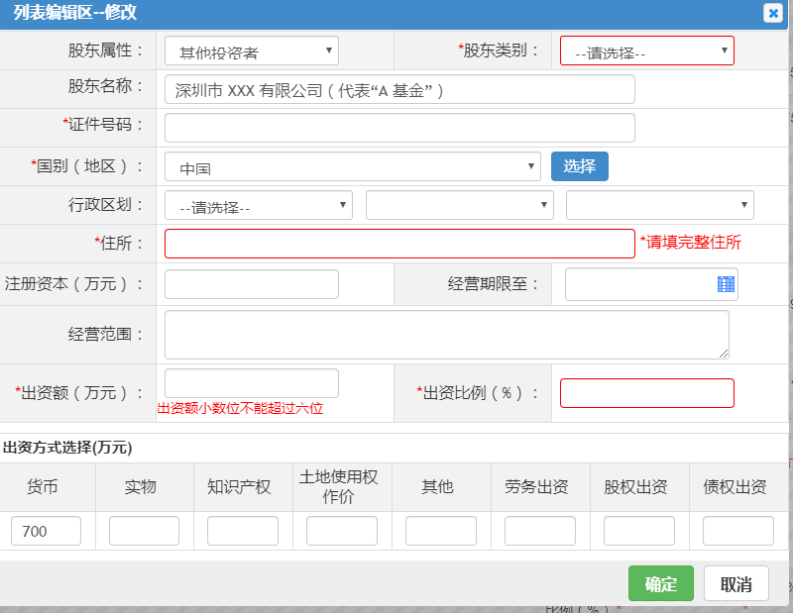Open the 股东属性 dropdown

(x=252, y=51)
